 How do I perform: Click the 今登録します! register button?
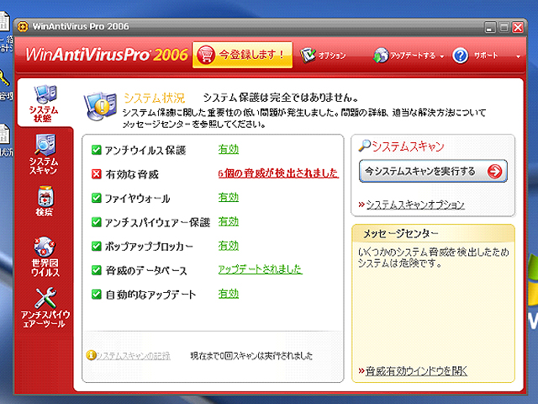pyautogui.click(x=243, y=55)
